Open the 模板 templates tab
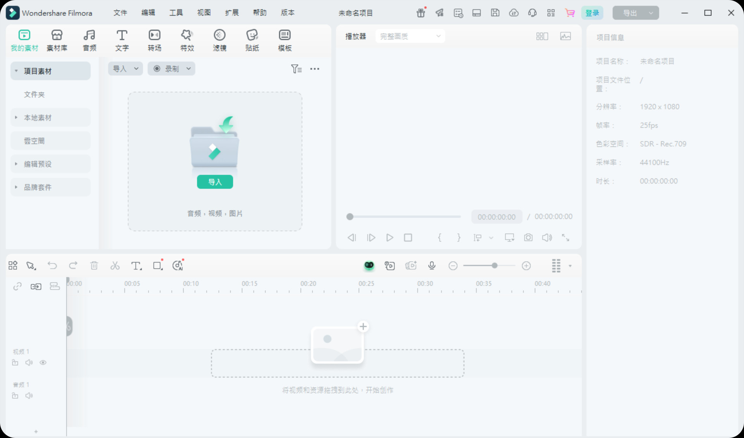 pyautogui.click(x=285, y=40)
